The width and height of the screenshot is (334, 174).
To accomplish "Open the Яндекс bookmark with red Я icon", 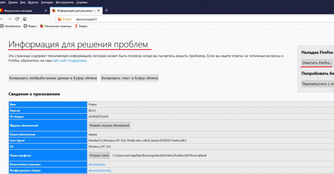I will [x=81, y=26].
